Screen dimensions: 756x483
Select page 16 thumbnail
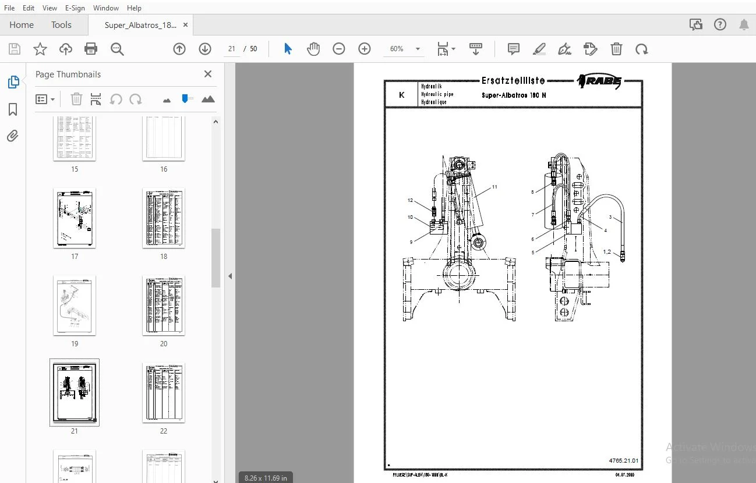tap(164, 138)
